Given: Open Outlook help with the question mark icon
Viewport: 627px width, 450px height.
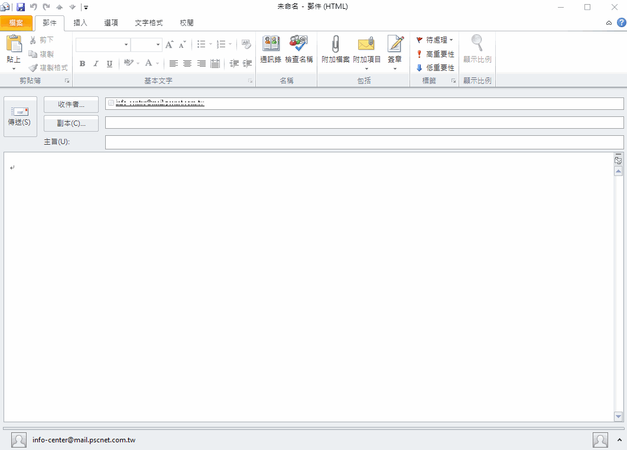Looking at the screenshot, I should tap(621, 22).
